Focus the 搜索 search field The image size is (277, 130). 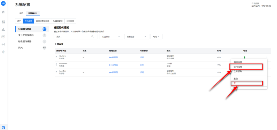[x=75, y=37]
